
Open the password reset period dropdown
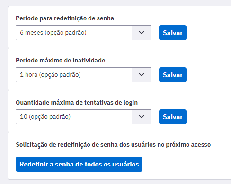coord(83,33)
